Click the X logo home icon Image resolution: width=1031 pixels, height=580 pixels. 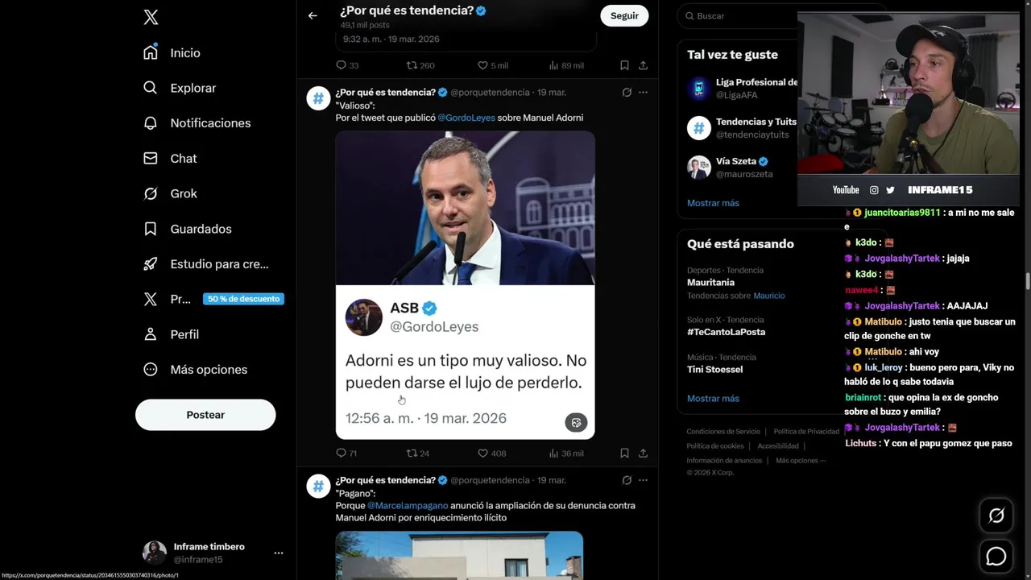(151, 17)
